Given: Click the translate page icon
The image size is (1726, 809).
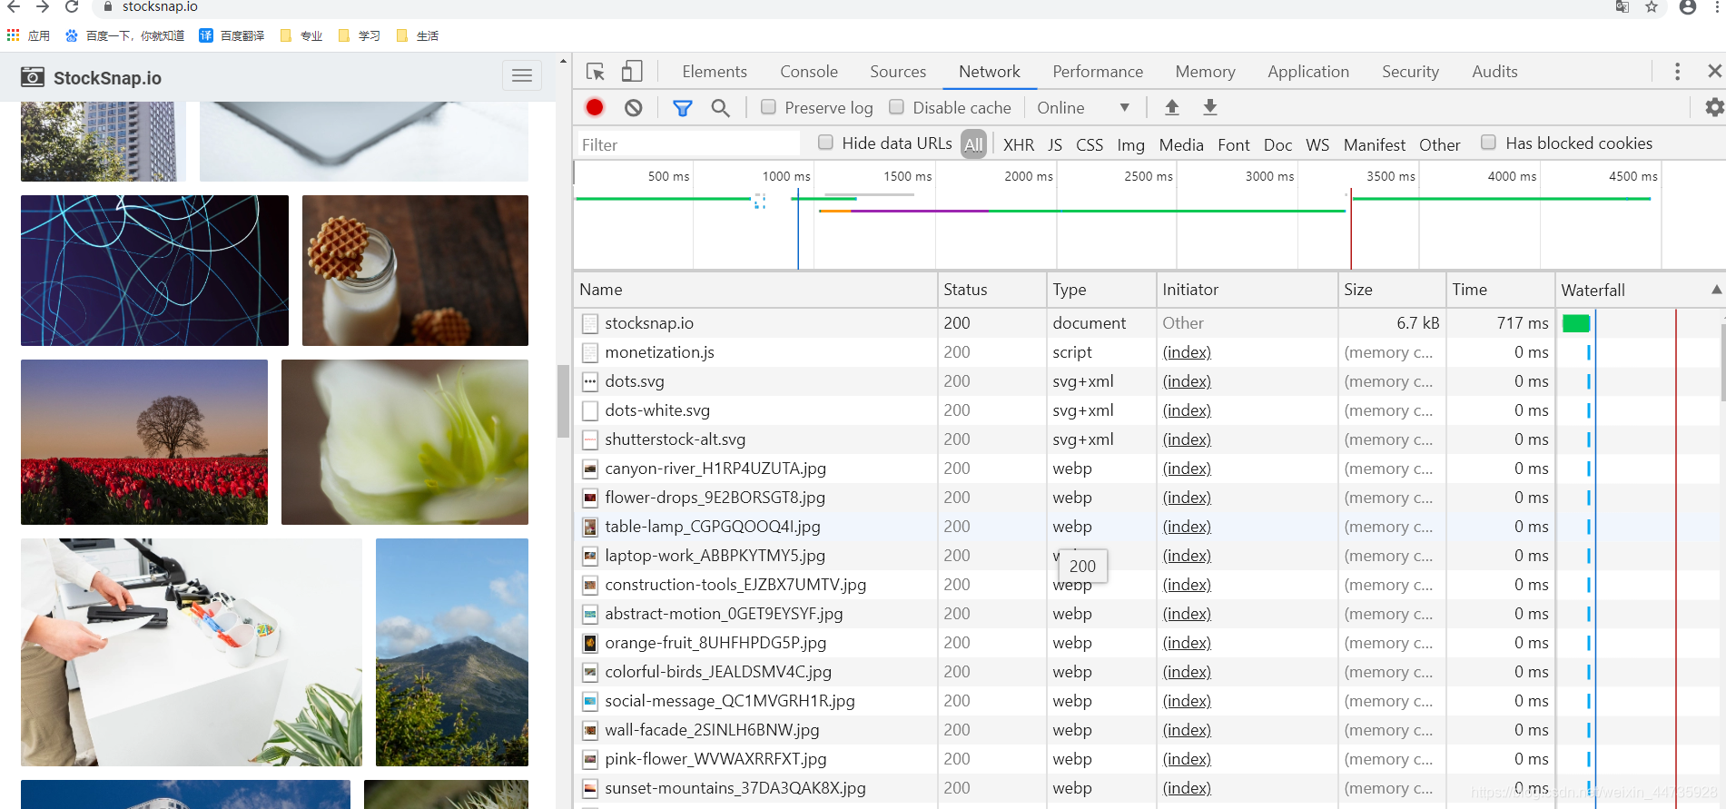Looking at the screenshot, I should click(1622, 7).
